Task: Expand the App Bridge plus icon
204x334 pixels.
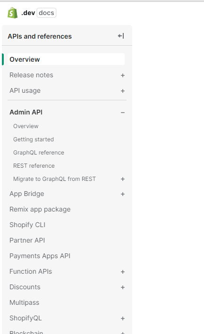Action: click(123, 194)
